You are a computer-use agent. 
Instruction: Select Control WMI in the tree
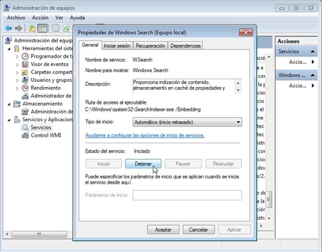click(x=46, y=135)
